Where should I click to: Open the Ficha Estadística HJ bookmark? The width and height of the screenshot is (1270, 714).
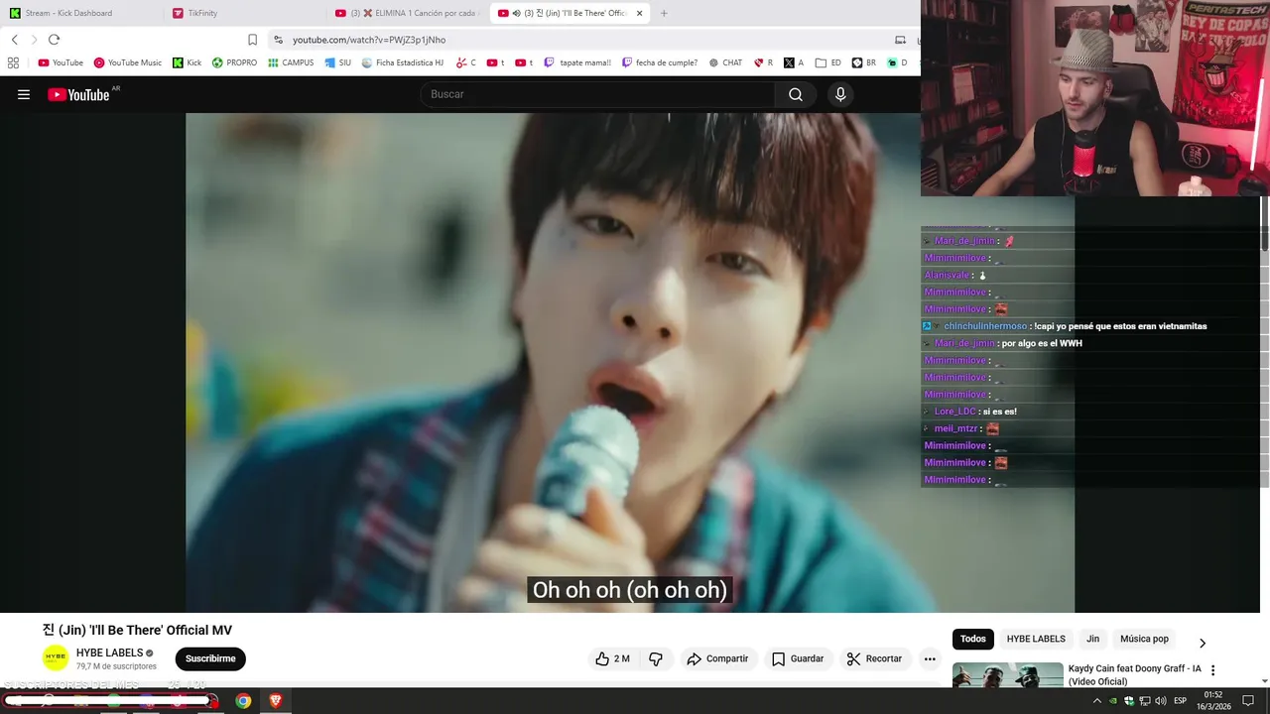(402, 62)
